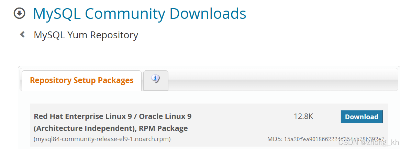
Task: Select the 12.8K file size text
Action: coord(303,117)
